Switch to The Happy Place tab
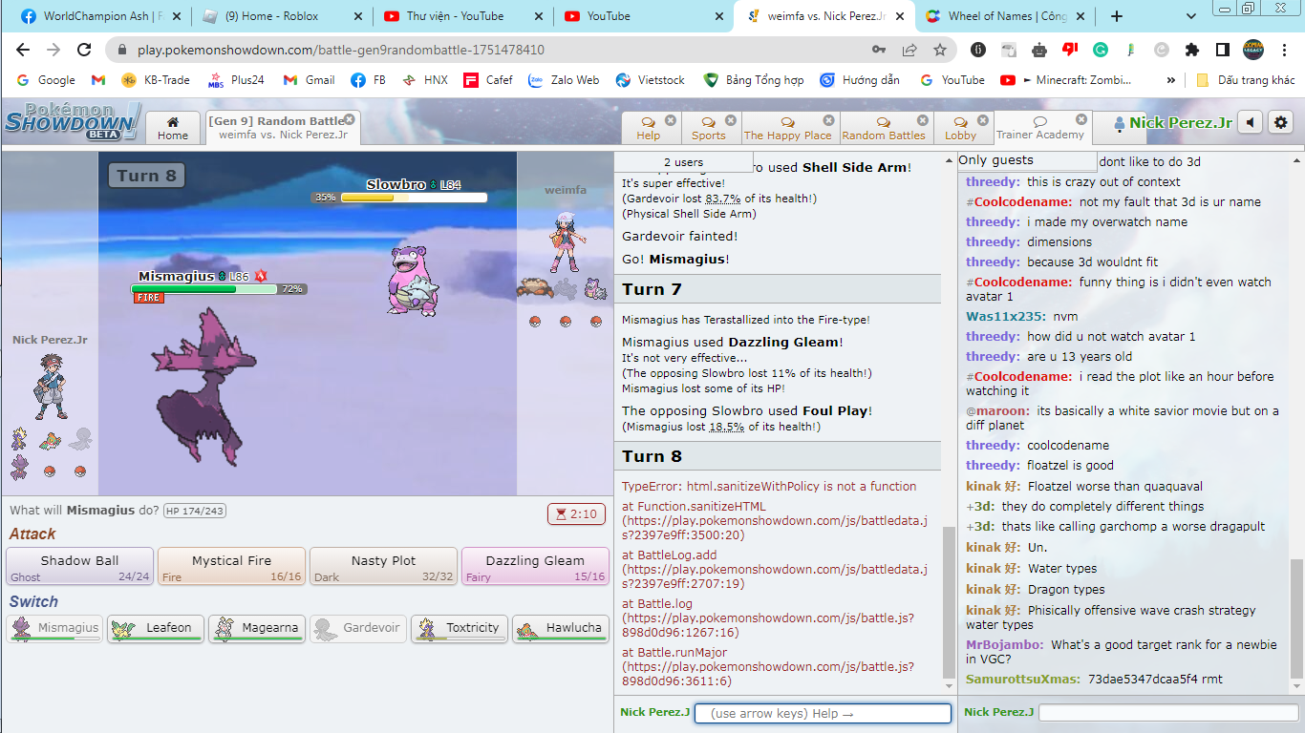The image size is (1305, 733). (x=788, y=128)
